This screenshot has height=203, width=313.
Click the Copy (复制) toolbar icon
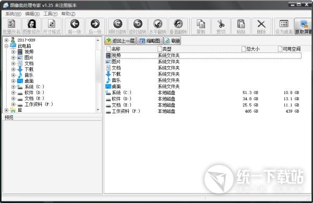201,26
